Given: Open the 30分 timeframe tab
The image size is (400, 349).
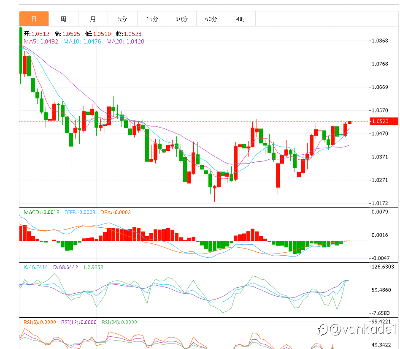Looking at the screenshot, I should click(x=181, y=19).
